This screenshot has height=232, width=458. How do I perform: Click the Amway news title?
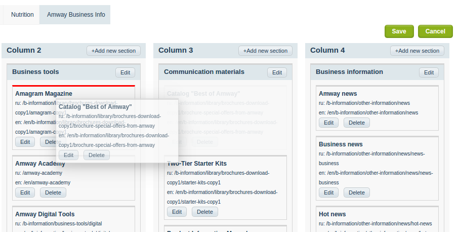coord(338,94)
